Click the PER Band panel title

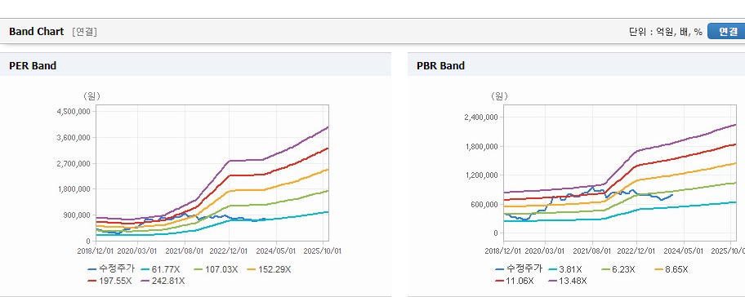(33, 65)
